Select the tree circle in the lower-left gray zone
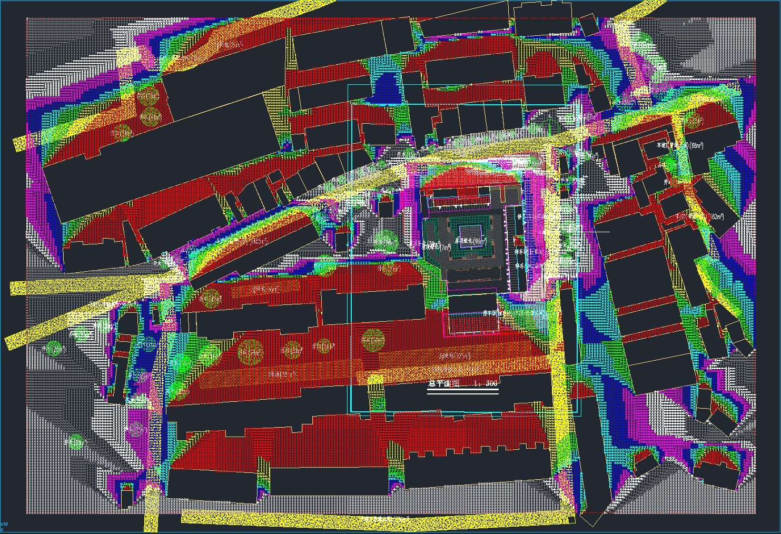This screenshot has height=534, width=781. [x=76, y=441]
